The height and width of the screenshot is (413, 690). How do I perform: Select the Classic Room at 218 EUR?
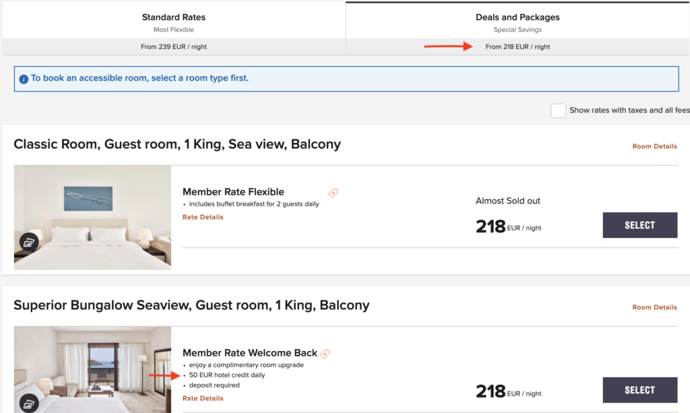click(639, 225)
